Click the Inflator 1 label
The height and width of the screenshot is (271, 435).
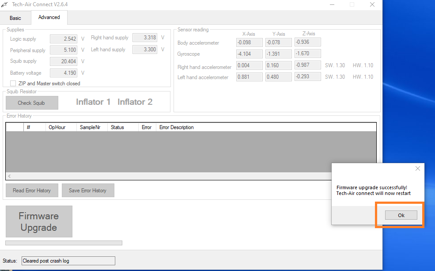(93, 102)
